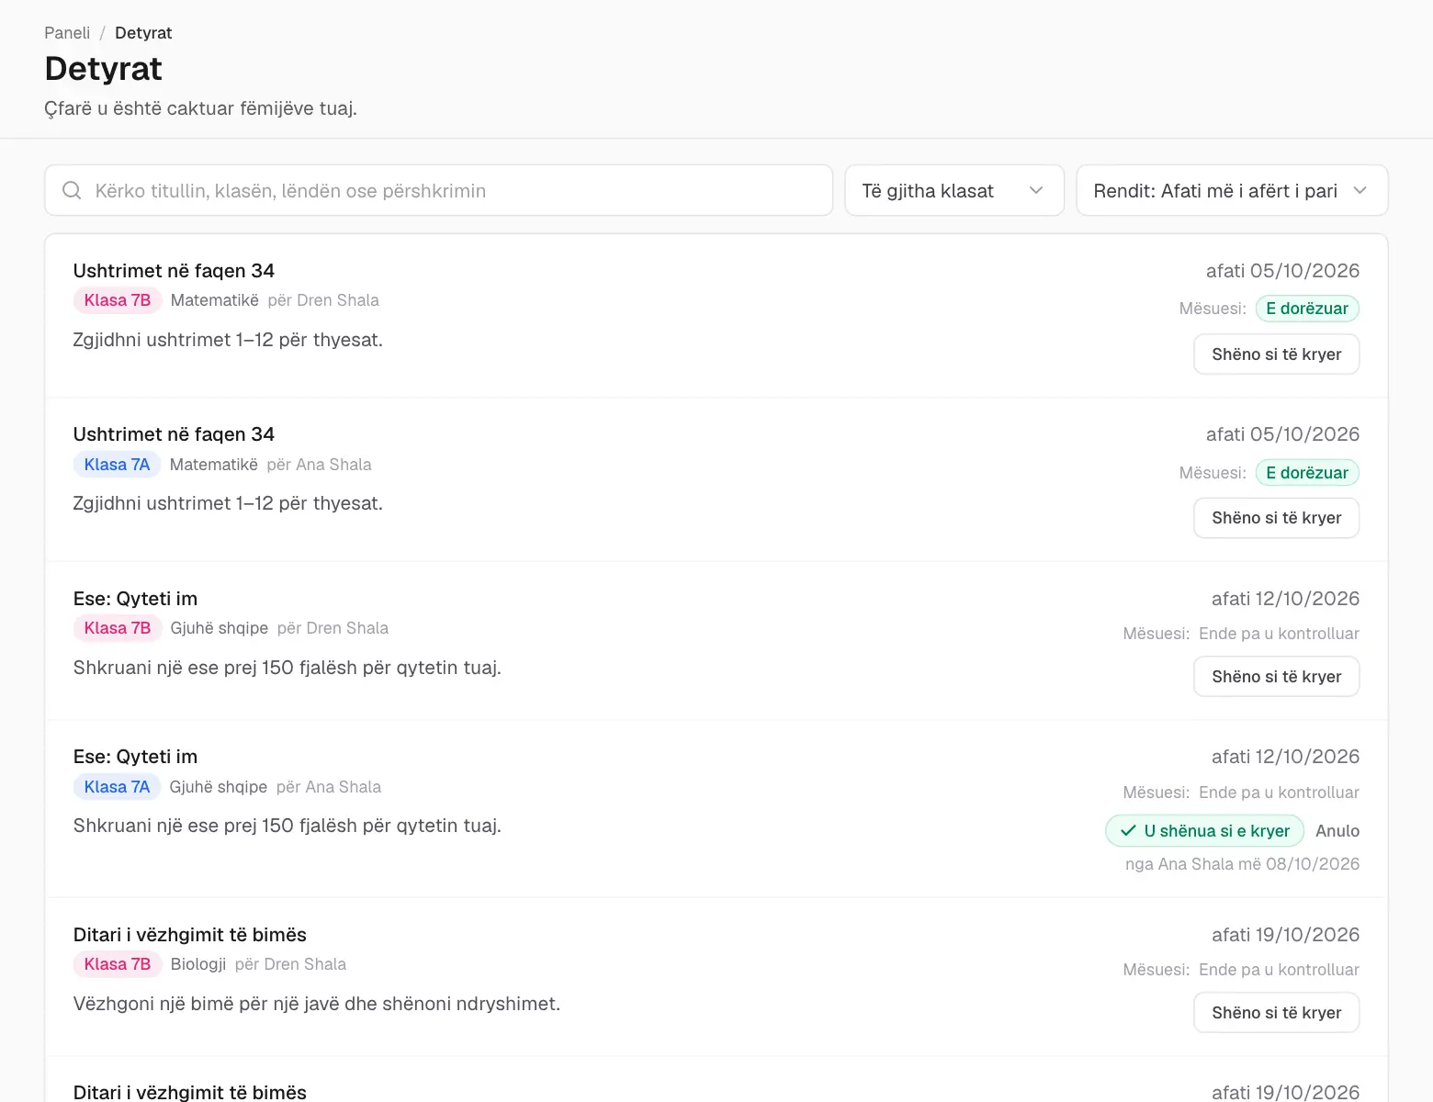Click 'afati 12/10/2026' on Dren Shala's essay
The width and height of the screenshot is (1433, 1102).
[1285, 599]
